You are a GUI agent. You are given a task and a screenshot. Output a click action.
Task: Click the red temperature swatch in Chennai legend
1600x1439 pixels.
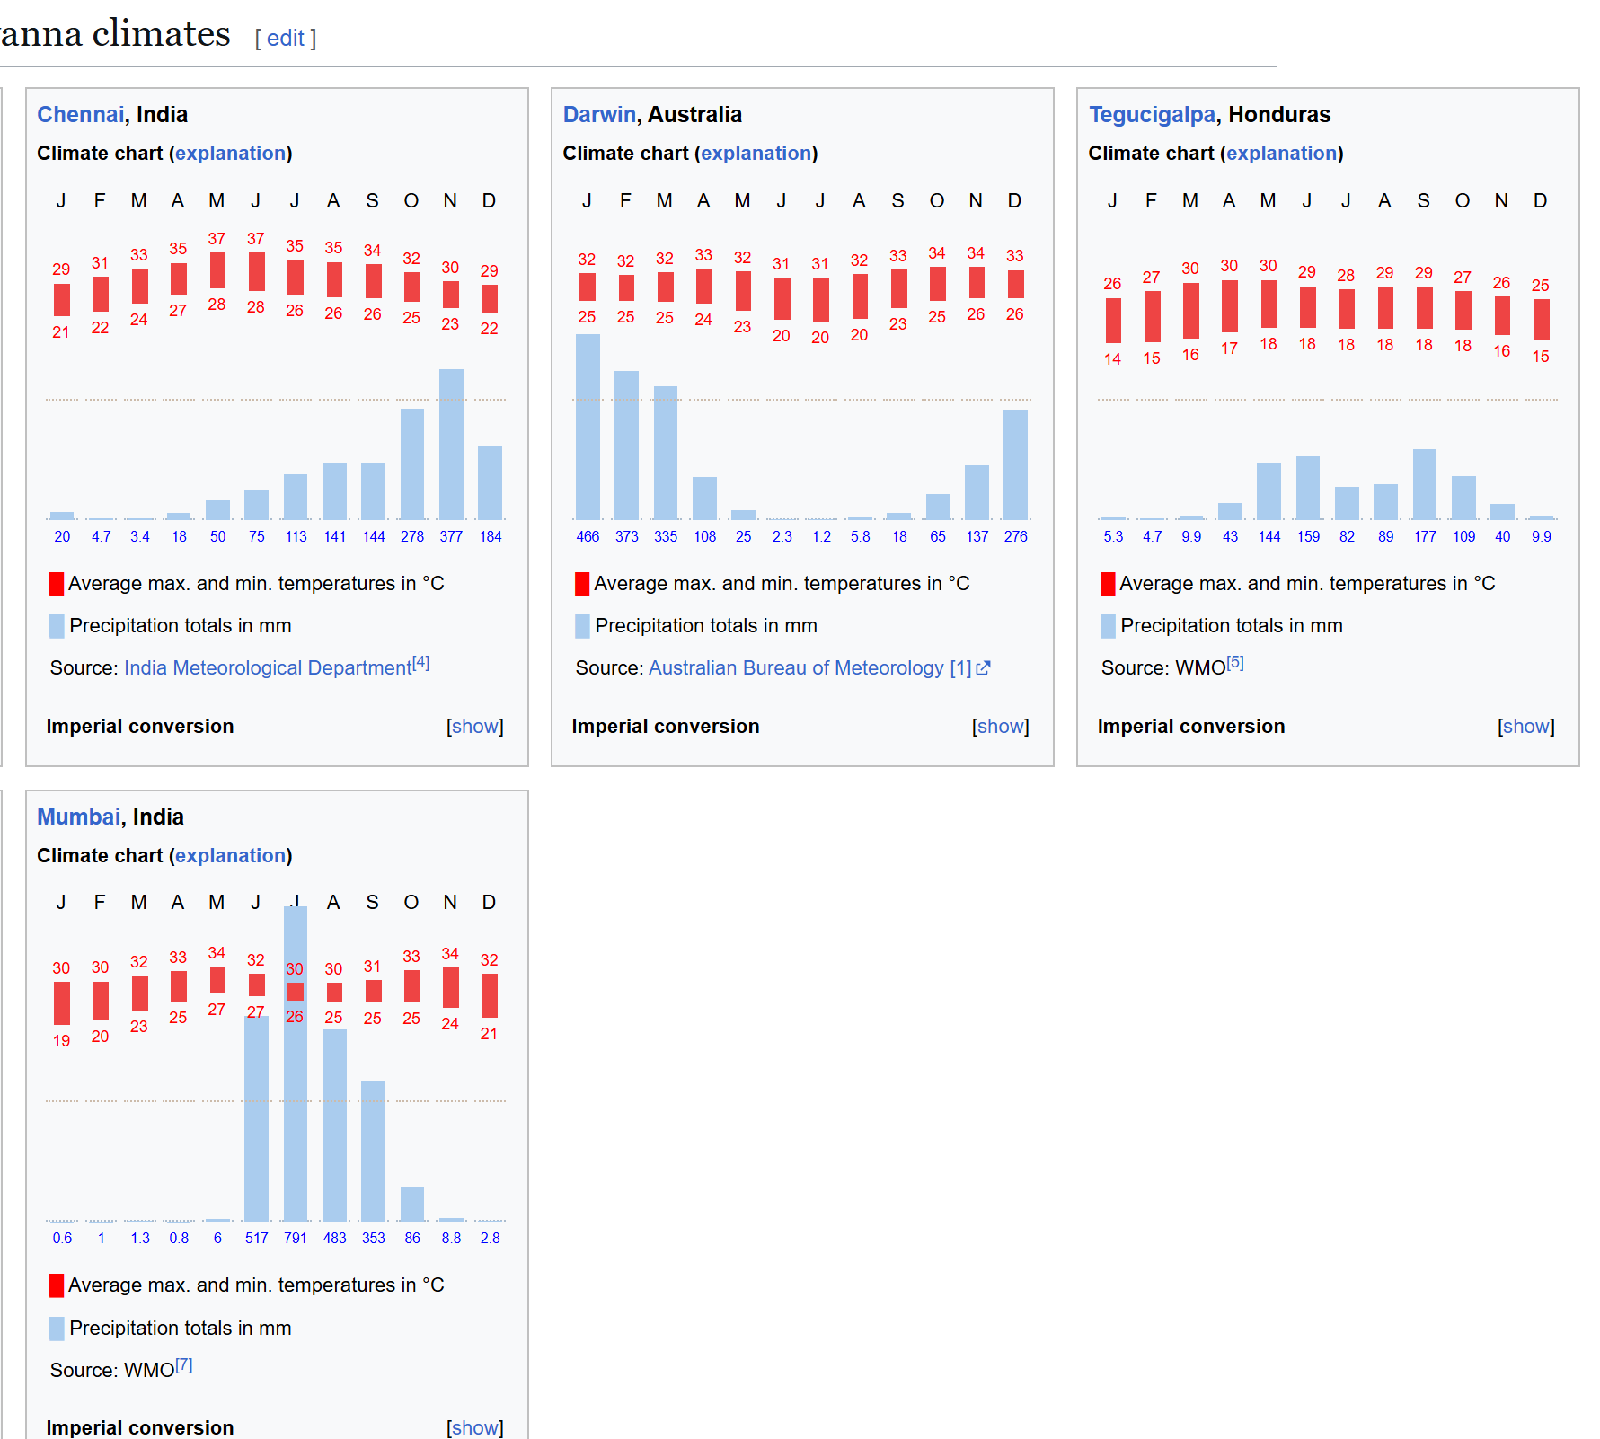[x=57, y=584]
